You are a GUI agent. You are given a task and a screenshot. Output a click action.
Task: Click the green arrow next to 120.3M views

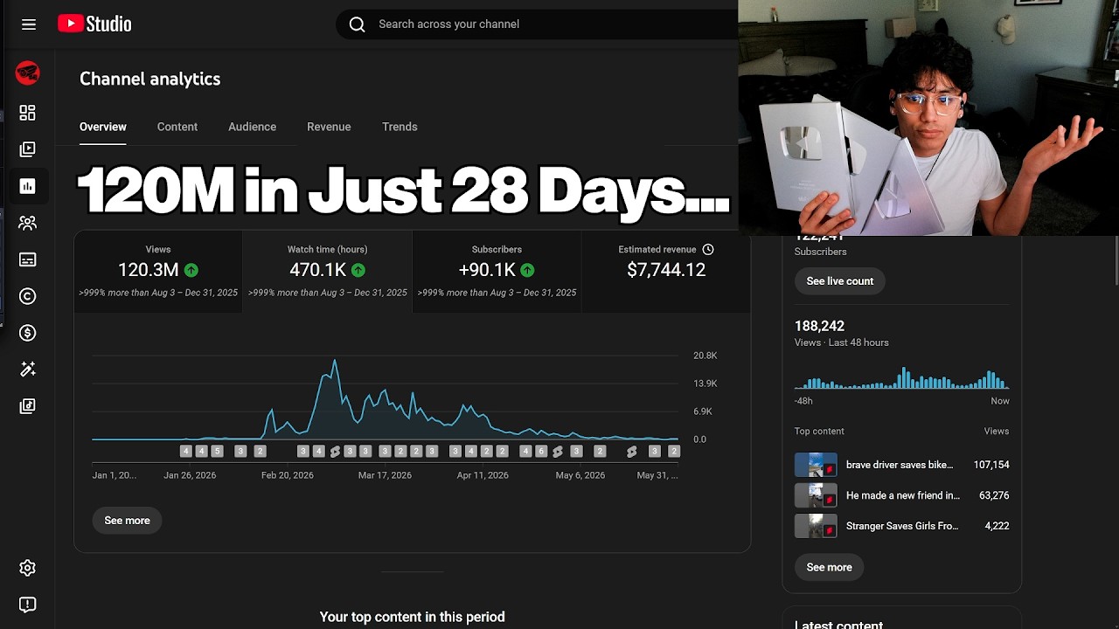[x=191, y=271]
